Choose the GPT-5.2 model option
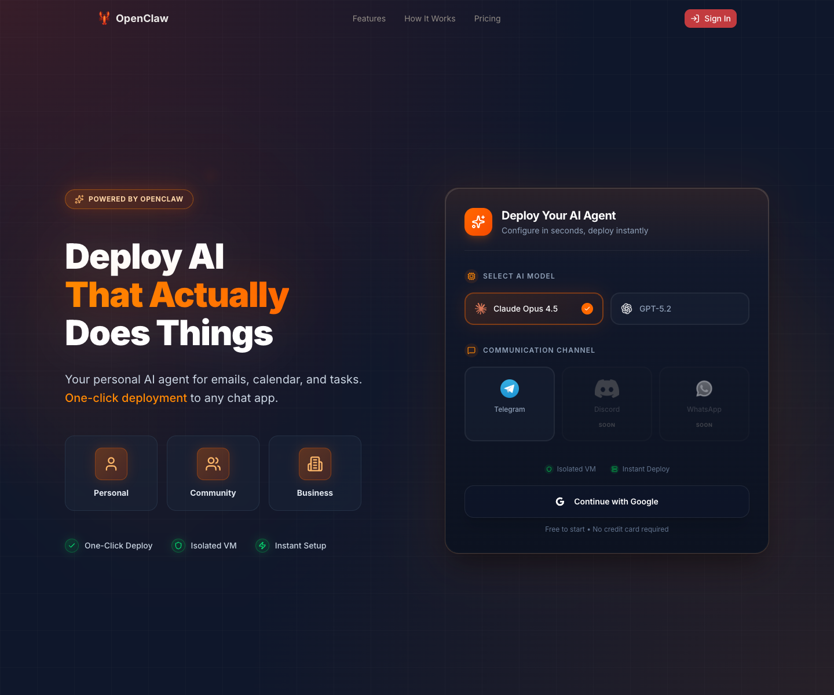This screenshot has width=834, height=695. pos(680,309)
